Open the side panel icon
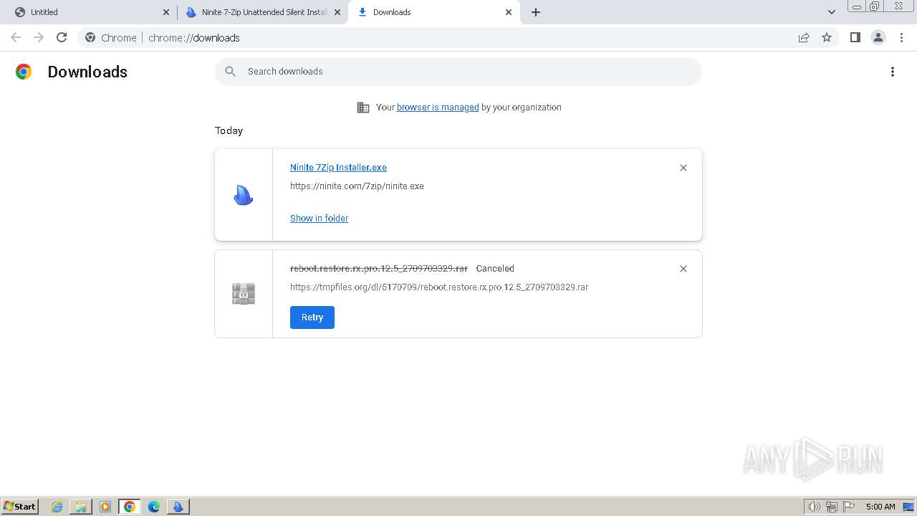Viewport: 917px width, 516px height. [x=855, y=37]
